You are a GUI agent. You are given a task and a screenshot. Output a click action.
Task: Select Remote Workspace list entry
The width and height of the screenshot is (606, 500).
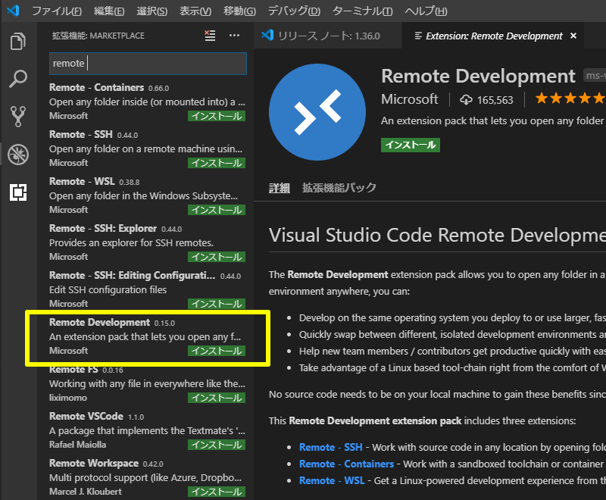[145, 477]
